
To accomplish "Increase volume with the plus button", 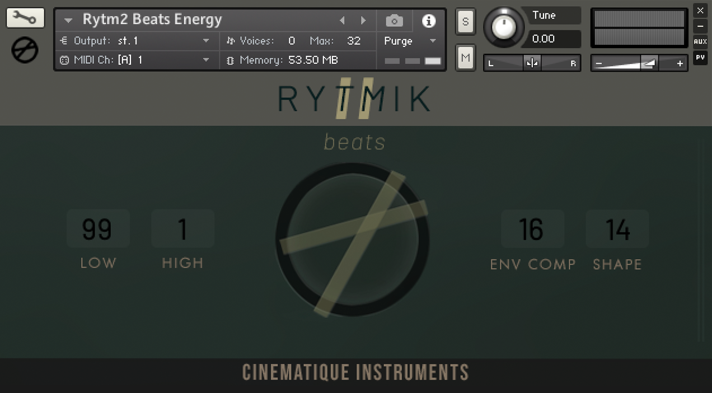I will pos(680,64).
